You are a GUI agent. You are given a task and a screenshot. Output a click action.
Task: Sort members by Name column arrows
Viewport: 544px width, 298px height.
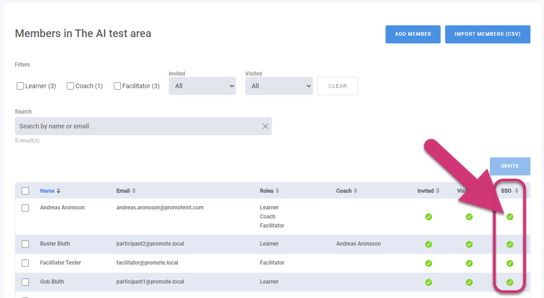pyautogui.click(x=58, y=191)
